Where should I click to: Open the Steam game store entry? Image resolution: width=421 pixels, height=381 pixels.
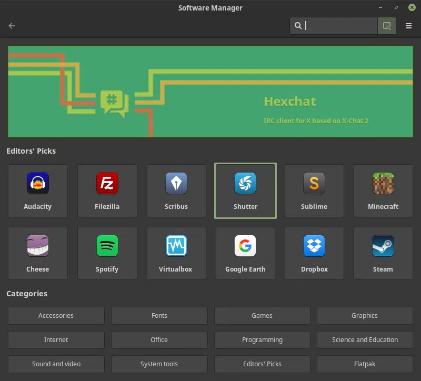[x=383, y=253]
